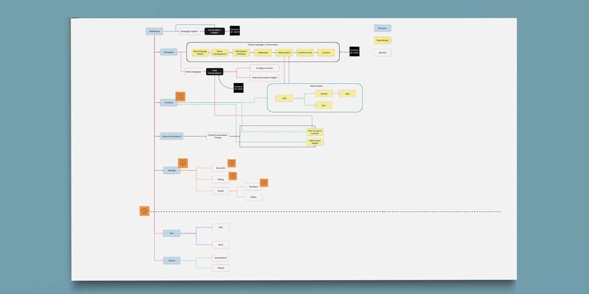The height and width of the screenshot is (294, 589).
Task: Select the Edit Contact Details node
Action: tap(315, 142)
